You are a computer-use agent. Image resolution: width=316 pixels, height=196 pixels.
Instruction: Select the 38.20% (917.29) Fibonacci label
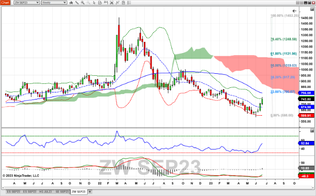point(283,77)
